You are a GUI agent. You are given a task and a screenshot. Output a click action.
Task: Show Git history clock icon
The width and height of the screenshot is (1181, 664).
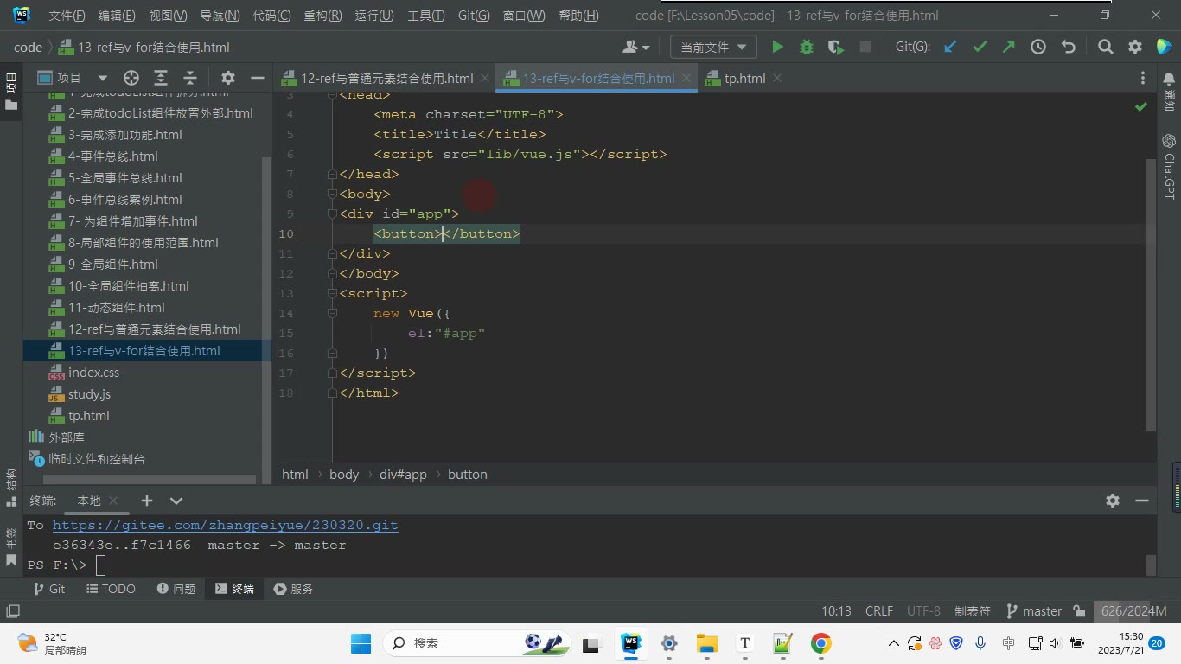[x=1038, y=48]
